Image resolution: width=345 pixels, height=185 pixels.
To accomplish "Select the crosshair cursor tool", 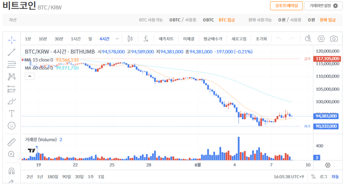I will tap(12, 40).
